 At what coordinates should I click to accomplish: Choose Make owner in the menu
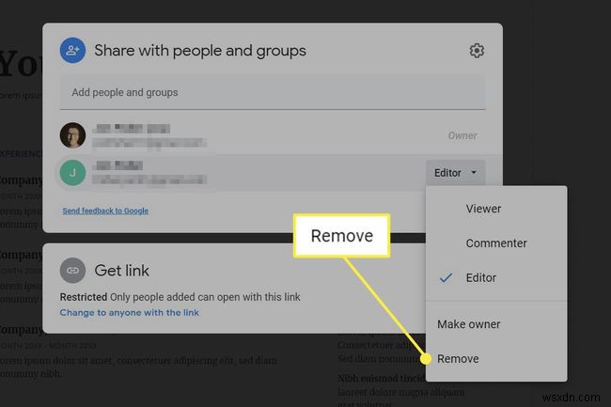click(496, 324)
